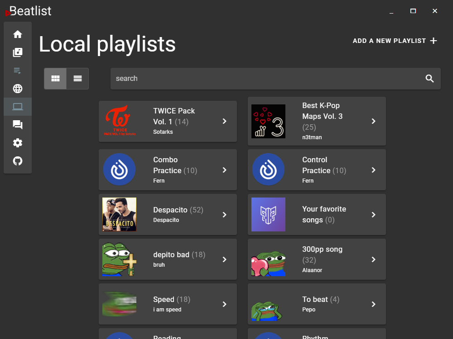
Task: Expand Control Practice chevron
Action: pyautogui.click(x=374, y=170)
